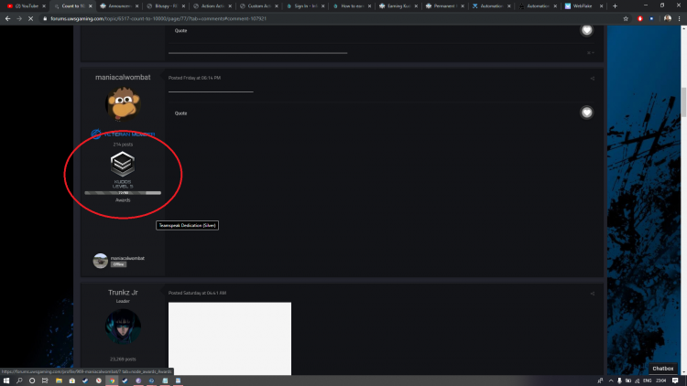Click the maniacalwombat username heading
The width and height of the screenshot is (687, 386).
coord(122,78)
